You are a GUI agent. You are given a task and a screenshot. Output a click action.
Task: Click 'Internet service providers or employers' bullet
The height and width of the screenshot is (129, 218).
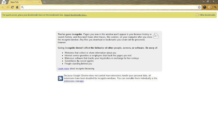[98, 55]
